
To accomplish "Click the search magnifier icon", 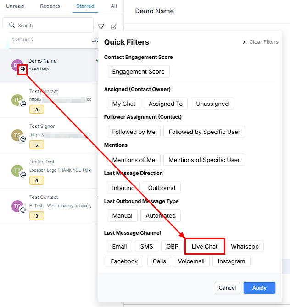I will click(12, 25).
